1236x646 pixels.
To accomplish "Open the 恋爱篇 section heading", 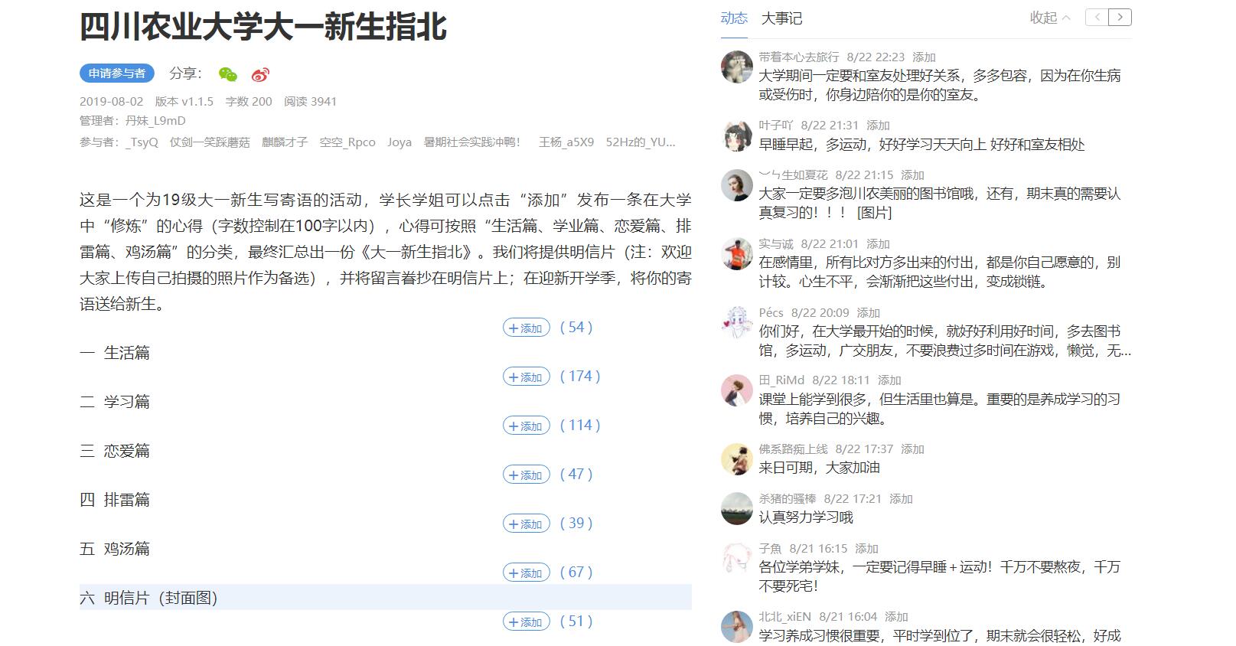I will tap(127, 451).
